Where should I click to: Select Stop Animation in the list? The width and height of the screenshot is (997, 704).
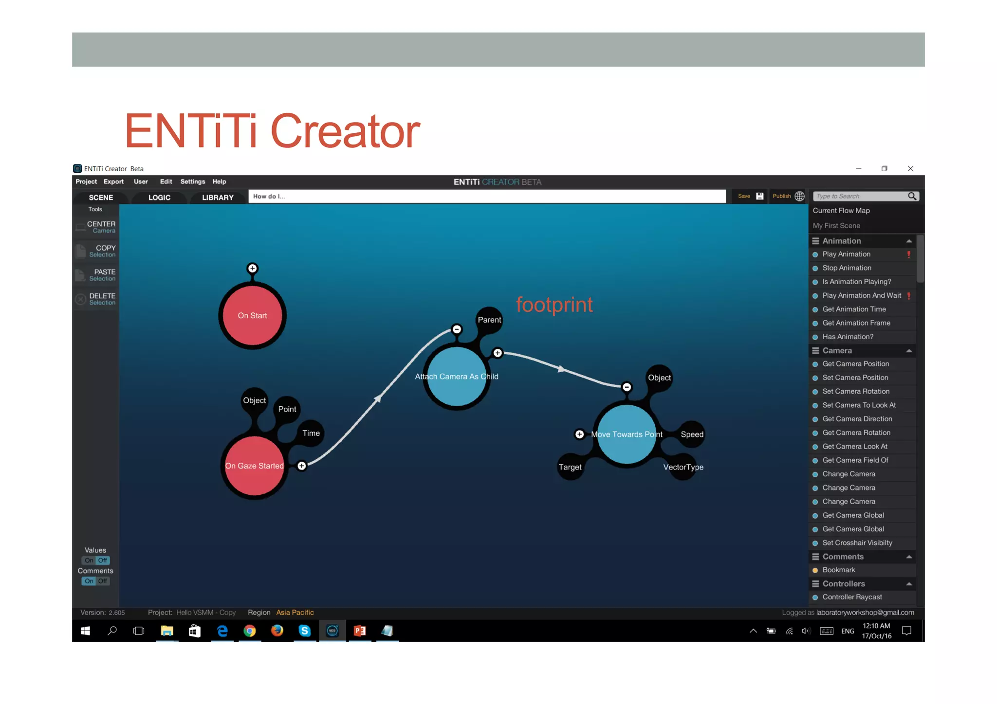[x=862, y=268]
